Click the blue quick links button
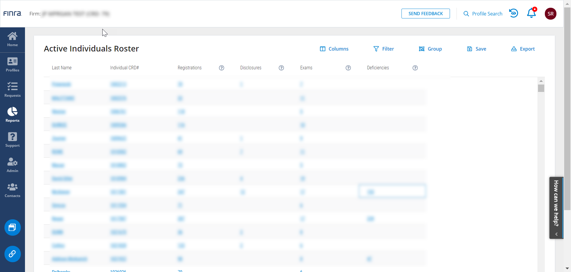The height and width of the screenshot is (272, 571). pyautogui.click(x=12, y=254)
